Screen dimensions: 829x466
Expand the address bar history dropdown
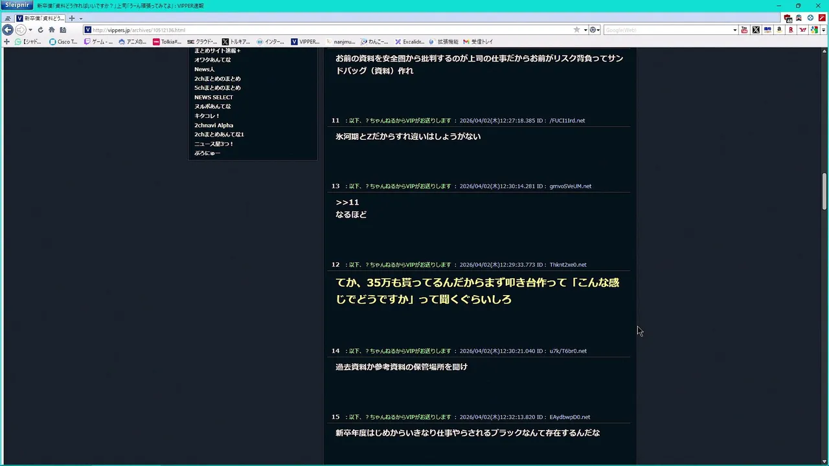tap(585, 30)
